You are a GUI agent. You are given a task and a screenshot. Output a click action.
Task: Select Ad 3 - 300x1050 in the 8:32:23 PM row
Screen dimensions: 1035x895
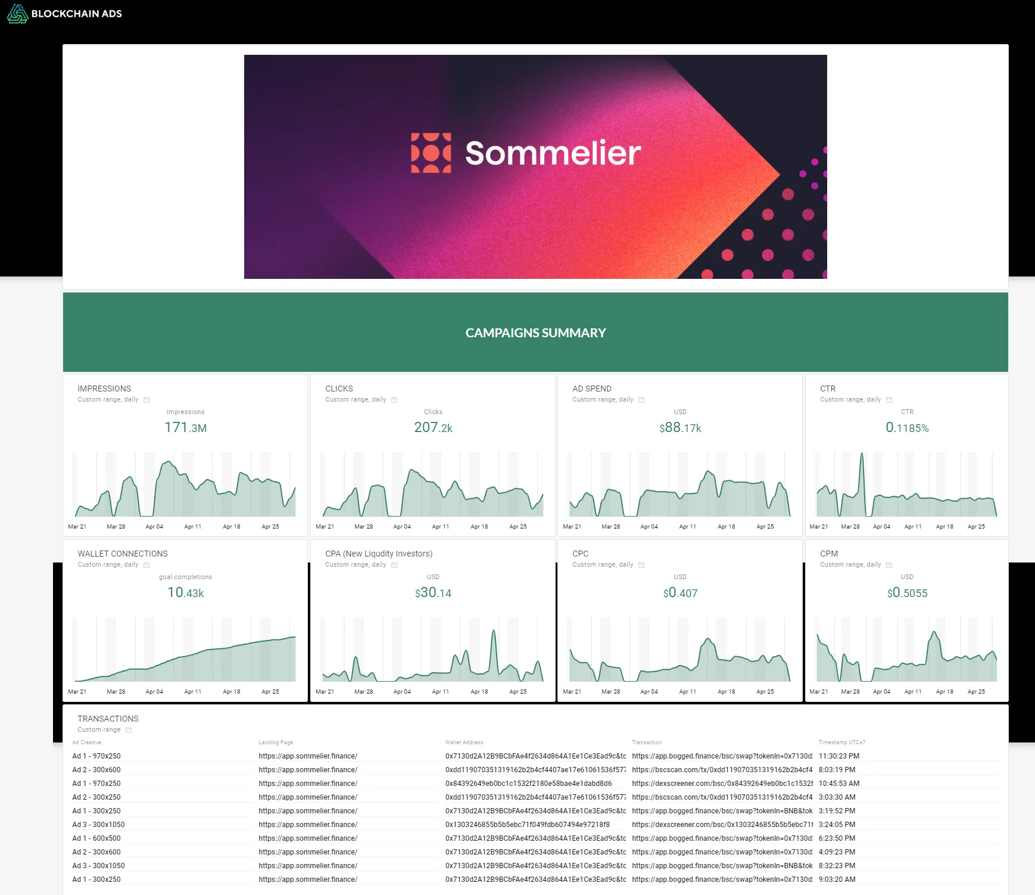click(x=98, y=866)
